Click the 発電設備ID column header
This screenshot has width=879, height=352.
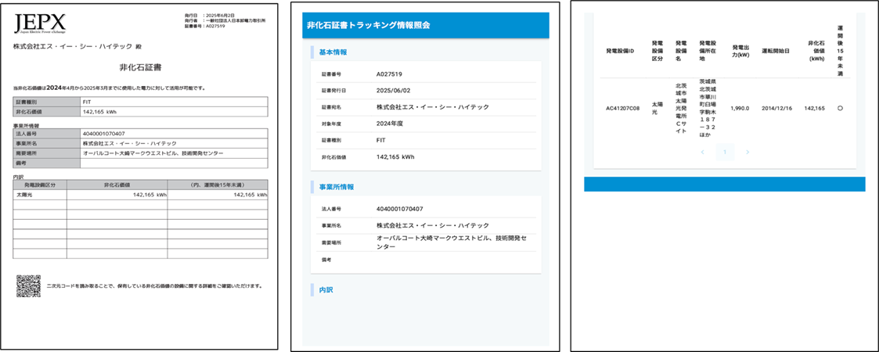pyautogui.click(x=619, y=50)
